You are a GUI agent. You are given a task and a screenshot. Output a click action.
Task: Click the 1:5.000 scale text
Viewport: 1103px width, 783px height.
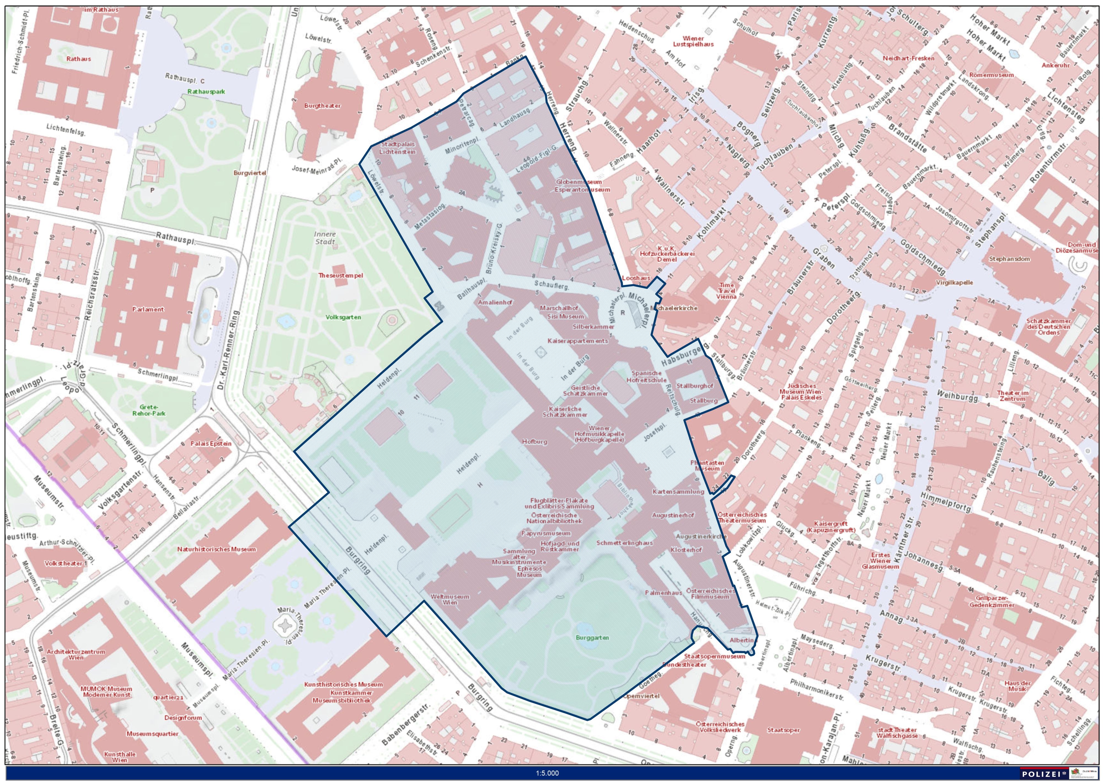click(547, 773)
